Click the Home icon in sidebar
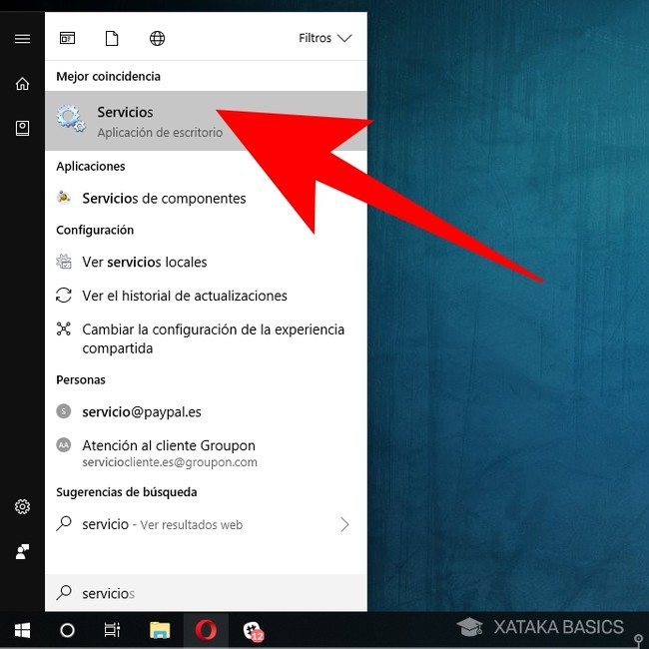649x649 pixels. (x=22, y=84)
